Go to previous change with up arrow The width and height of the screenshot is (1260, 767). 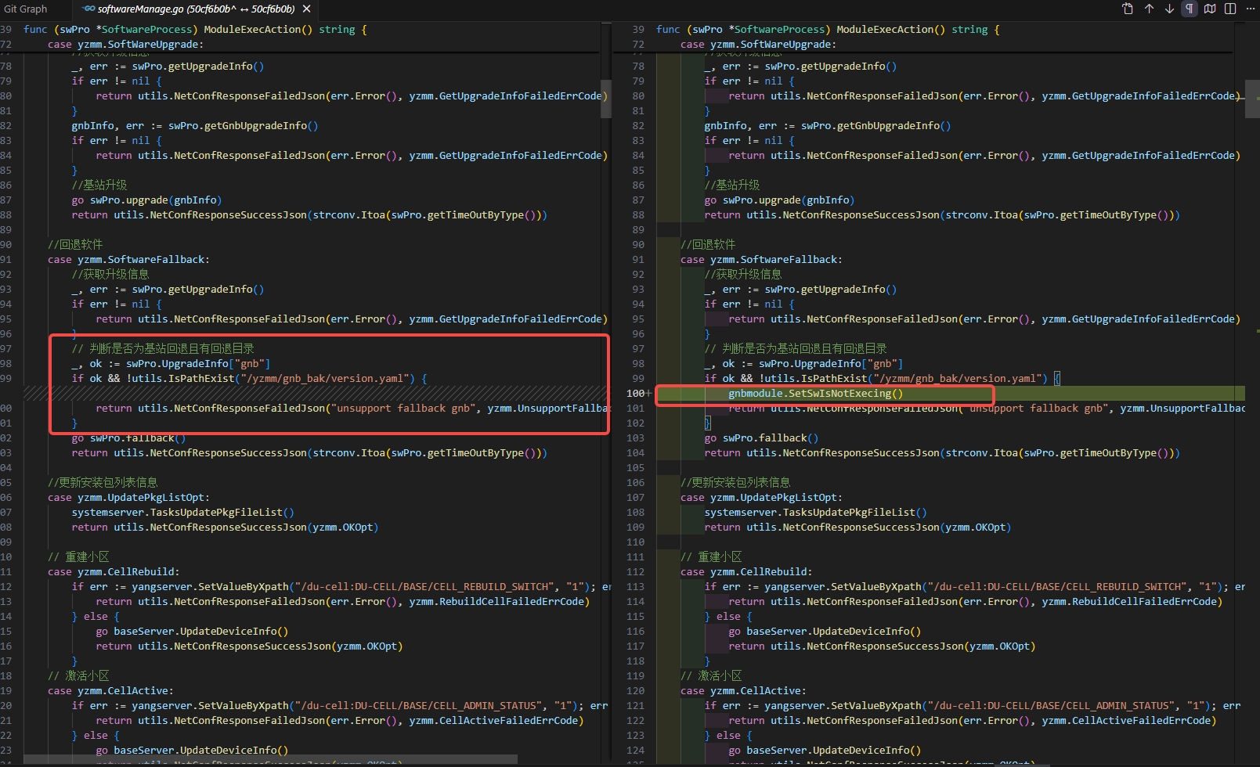click(x=1149, y=9)
